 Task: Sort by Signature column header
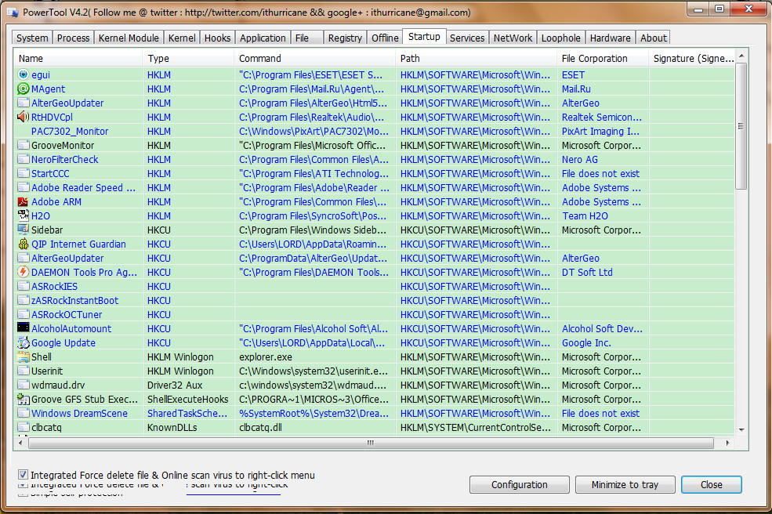click(x=692, y=58)
